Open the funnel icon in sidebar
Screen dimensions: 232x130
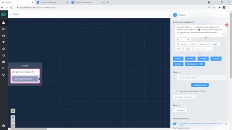[3, 42]
